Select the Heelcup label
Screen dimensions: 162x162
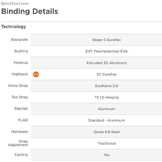[x=21, y=63]
